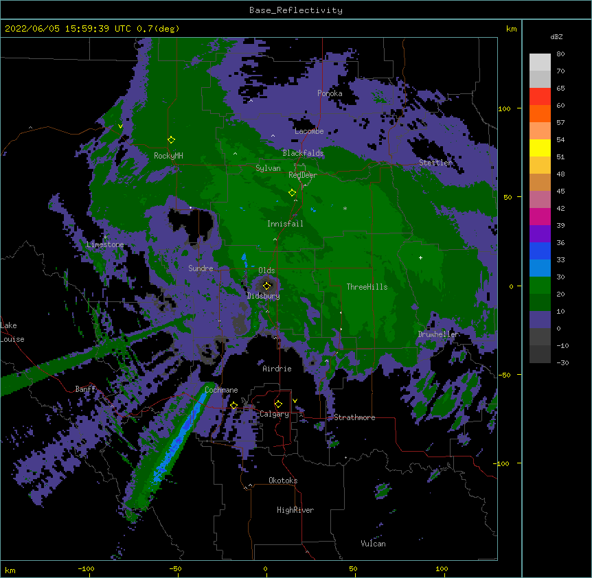
Task: Click the white plus marker east of ThreeHills
Action: tap(420, 257)
